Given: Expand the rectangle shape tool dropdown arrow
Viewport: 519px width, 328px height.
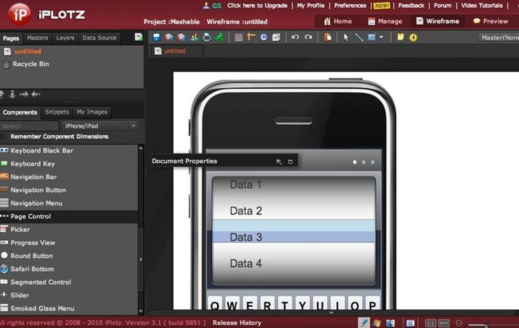Looking at the screenshot, I should pyautogui.click(x=382, y=37).
